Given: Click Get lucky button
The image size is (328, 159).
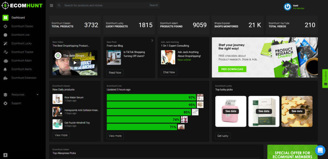Looking at the screenshot, I should coord(223,136).
